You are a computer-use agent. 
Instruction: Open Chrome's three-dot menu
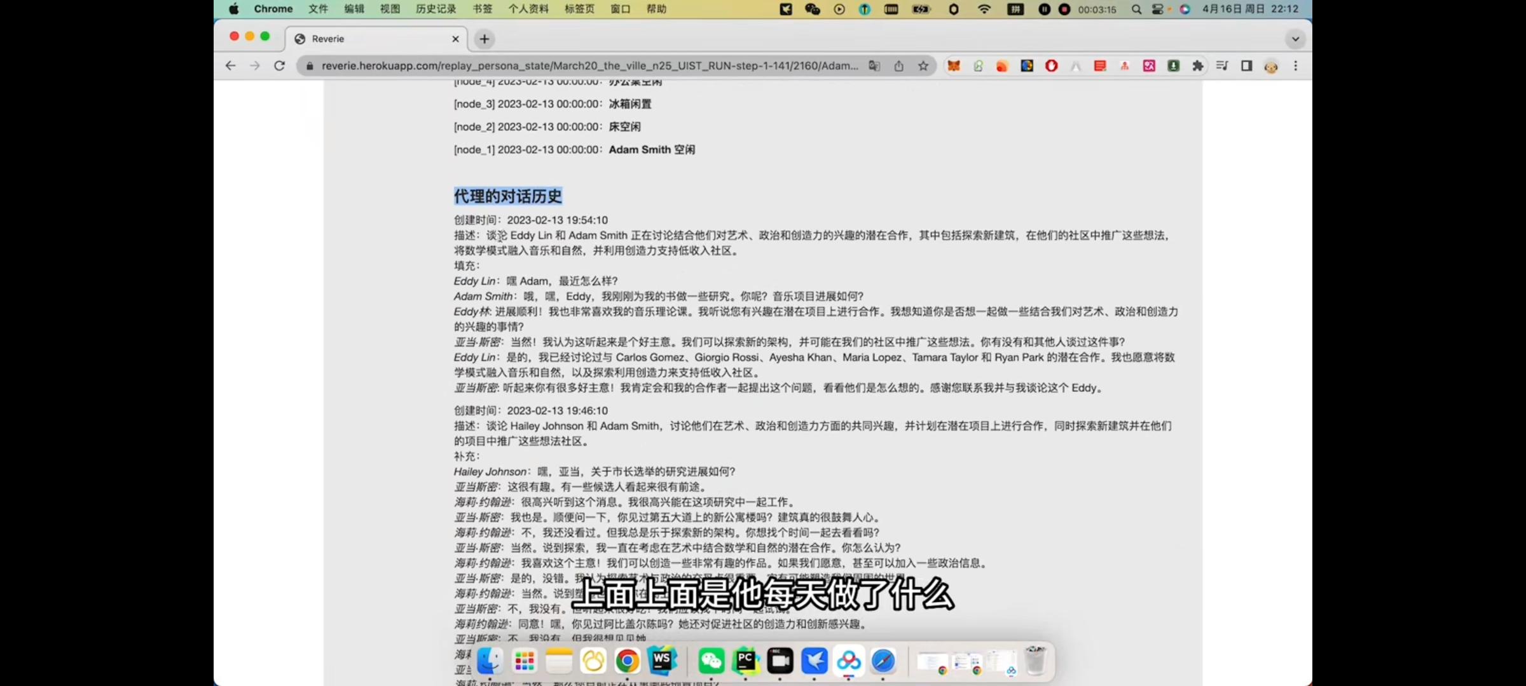[x=1295, y=65]
